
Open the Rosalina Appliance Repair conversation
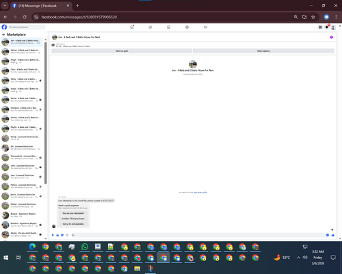coord(22,225)
